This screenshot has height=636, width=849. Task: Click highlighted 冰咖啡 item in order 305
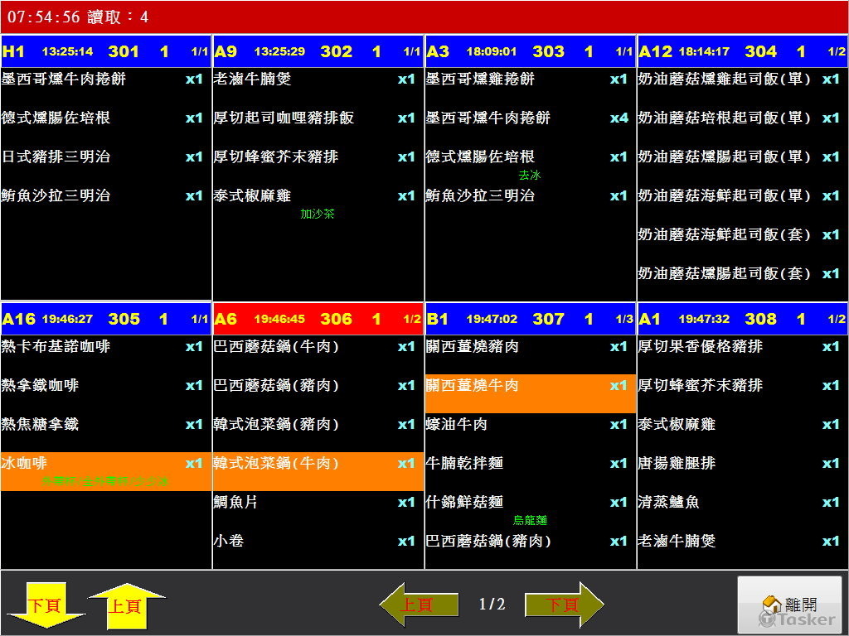pyautogui.click(x=106, y=470)
